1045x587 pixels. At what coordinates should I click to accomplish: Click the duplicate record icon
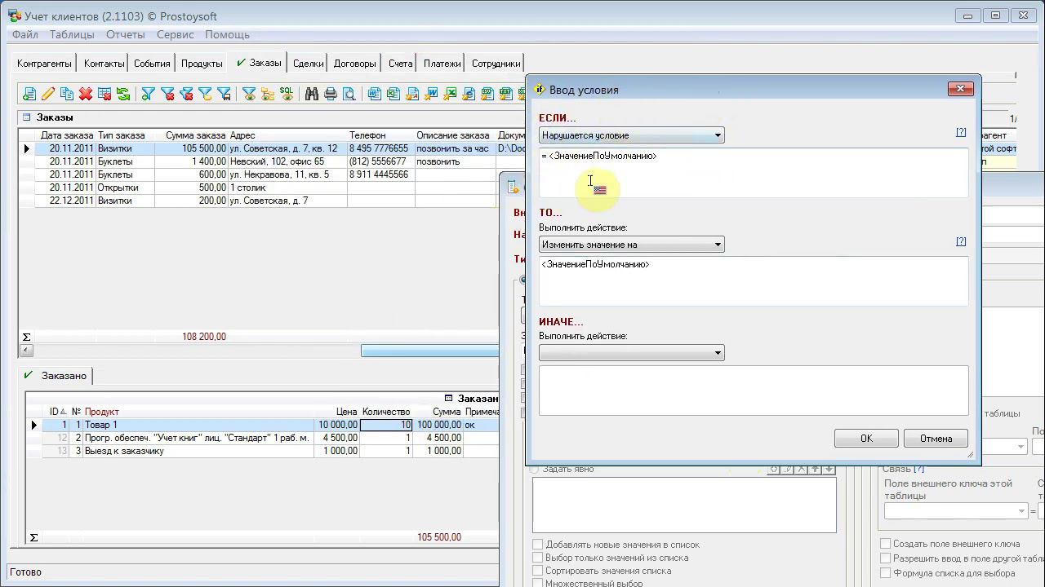[x=67, y=95]
